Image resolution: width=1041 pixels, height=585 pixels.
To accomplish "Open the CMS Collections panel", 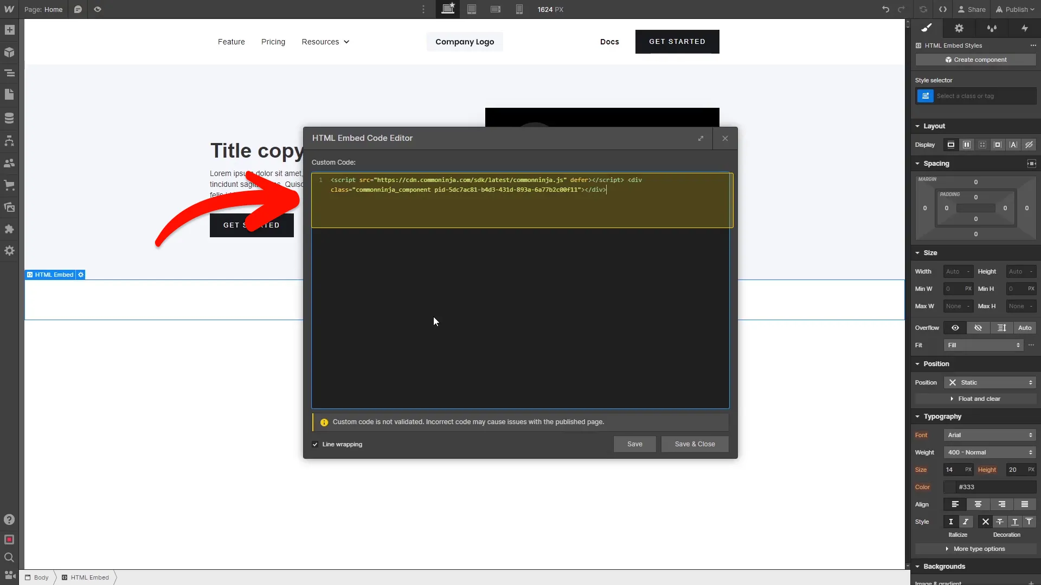I will pyautogui.click(x=9, y=118).
